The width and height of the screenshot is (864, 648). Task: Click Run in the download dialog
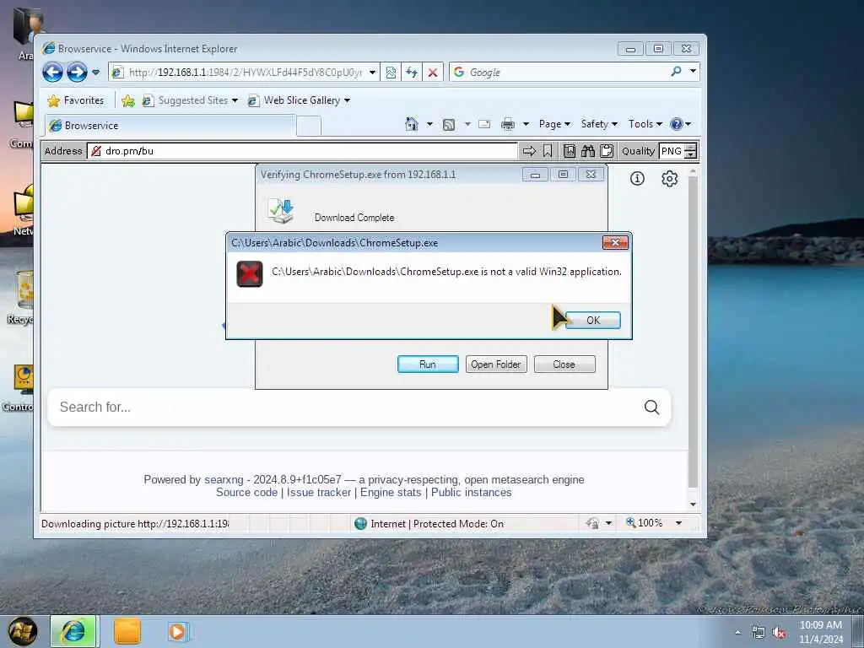pos(428,364)
